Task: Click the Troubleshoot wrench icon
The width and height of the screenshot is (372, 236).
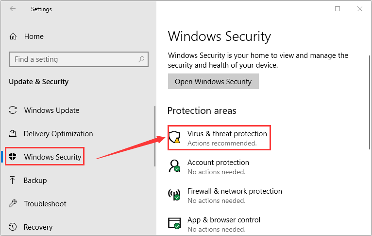Action: coord(13,203)
